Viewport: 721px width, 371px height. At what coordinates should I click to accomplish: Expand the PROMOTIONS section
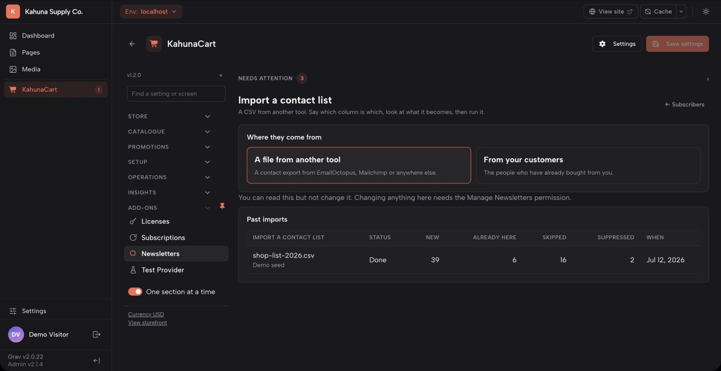point(169,147)
